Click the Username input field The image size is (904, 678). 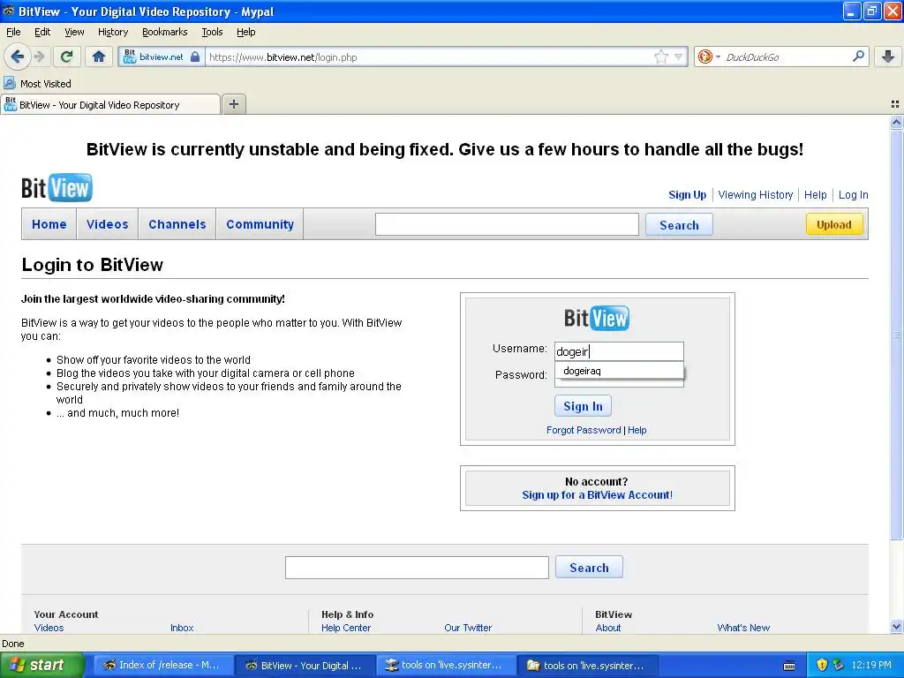(x=619, y=351)
